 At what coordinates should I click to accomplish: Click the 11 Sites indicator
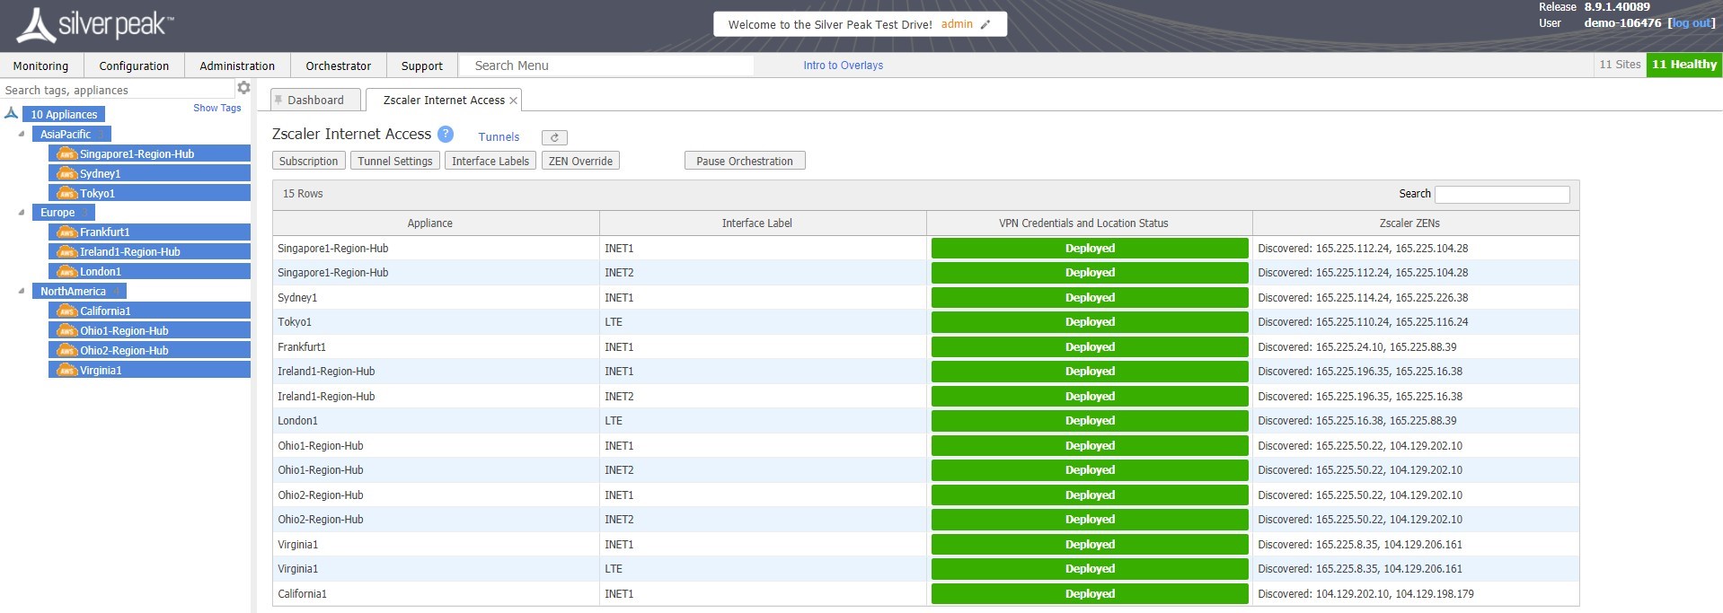pyautogui.click(x=1620, y=65)
